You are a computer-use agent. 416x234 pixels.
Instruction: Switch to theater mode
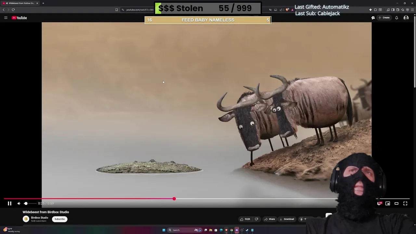coord(396,203)
